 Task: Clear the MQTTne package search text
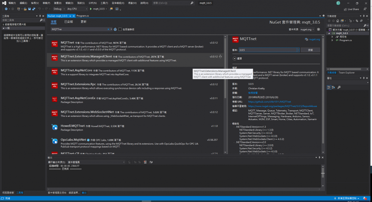pyautogui.click(x=108, y=29)
